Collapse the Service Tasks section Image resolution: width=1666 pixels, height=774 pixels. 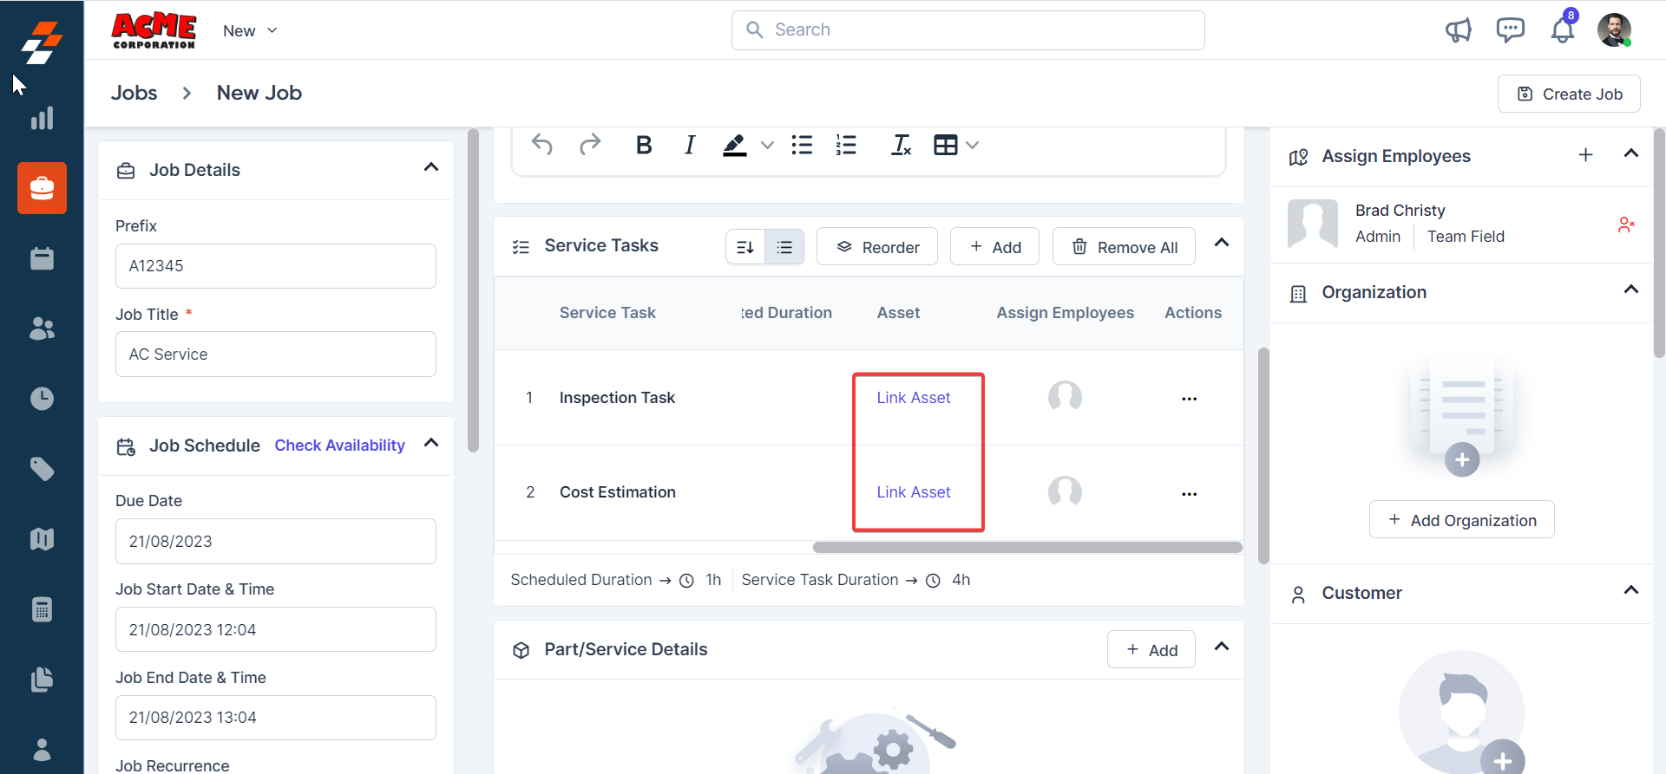(x=1222, y=243)
